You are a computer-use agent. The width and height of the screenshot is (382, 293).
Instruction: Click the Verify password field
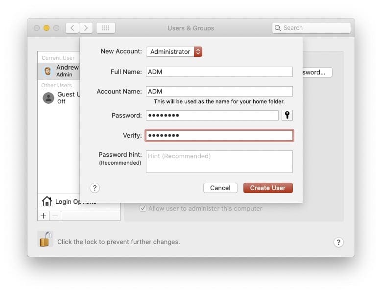point(219,136)
